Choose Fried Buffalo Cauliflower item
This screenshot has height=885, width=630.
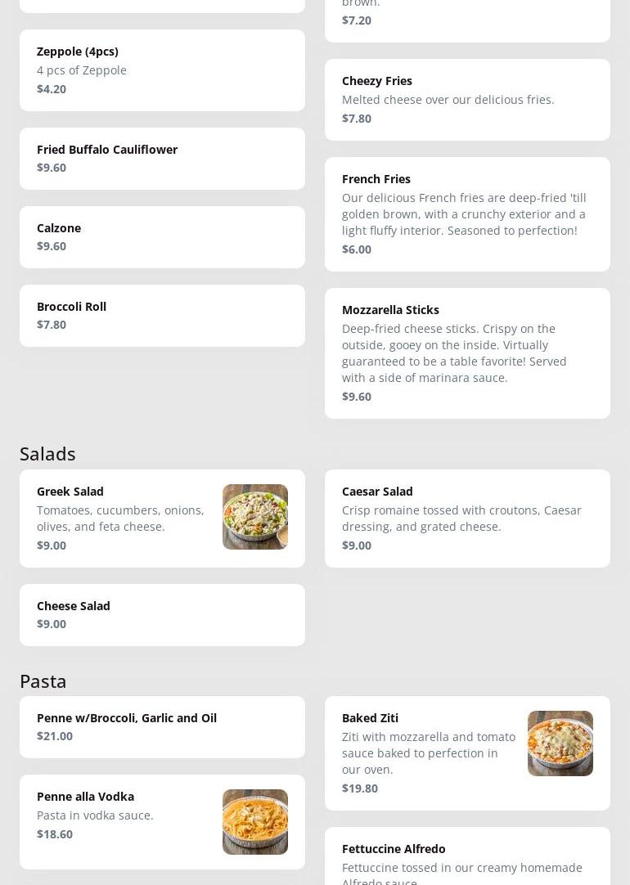(162, 159)
